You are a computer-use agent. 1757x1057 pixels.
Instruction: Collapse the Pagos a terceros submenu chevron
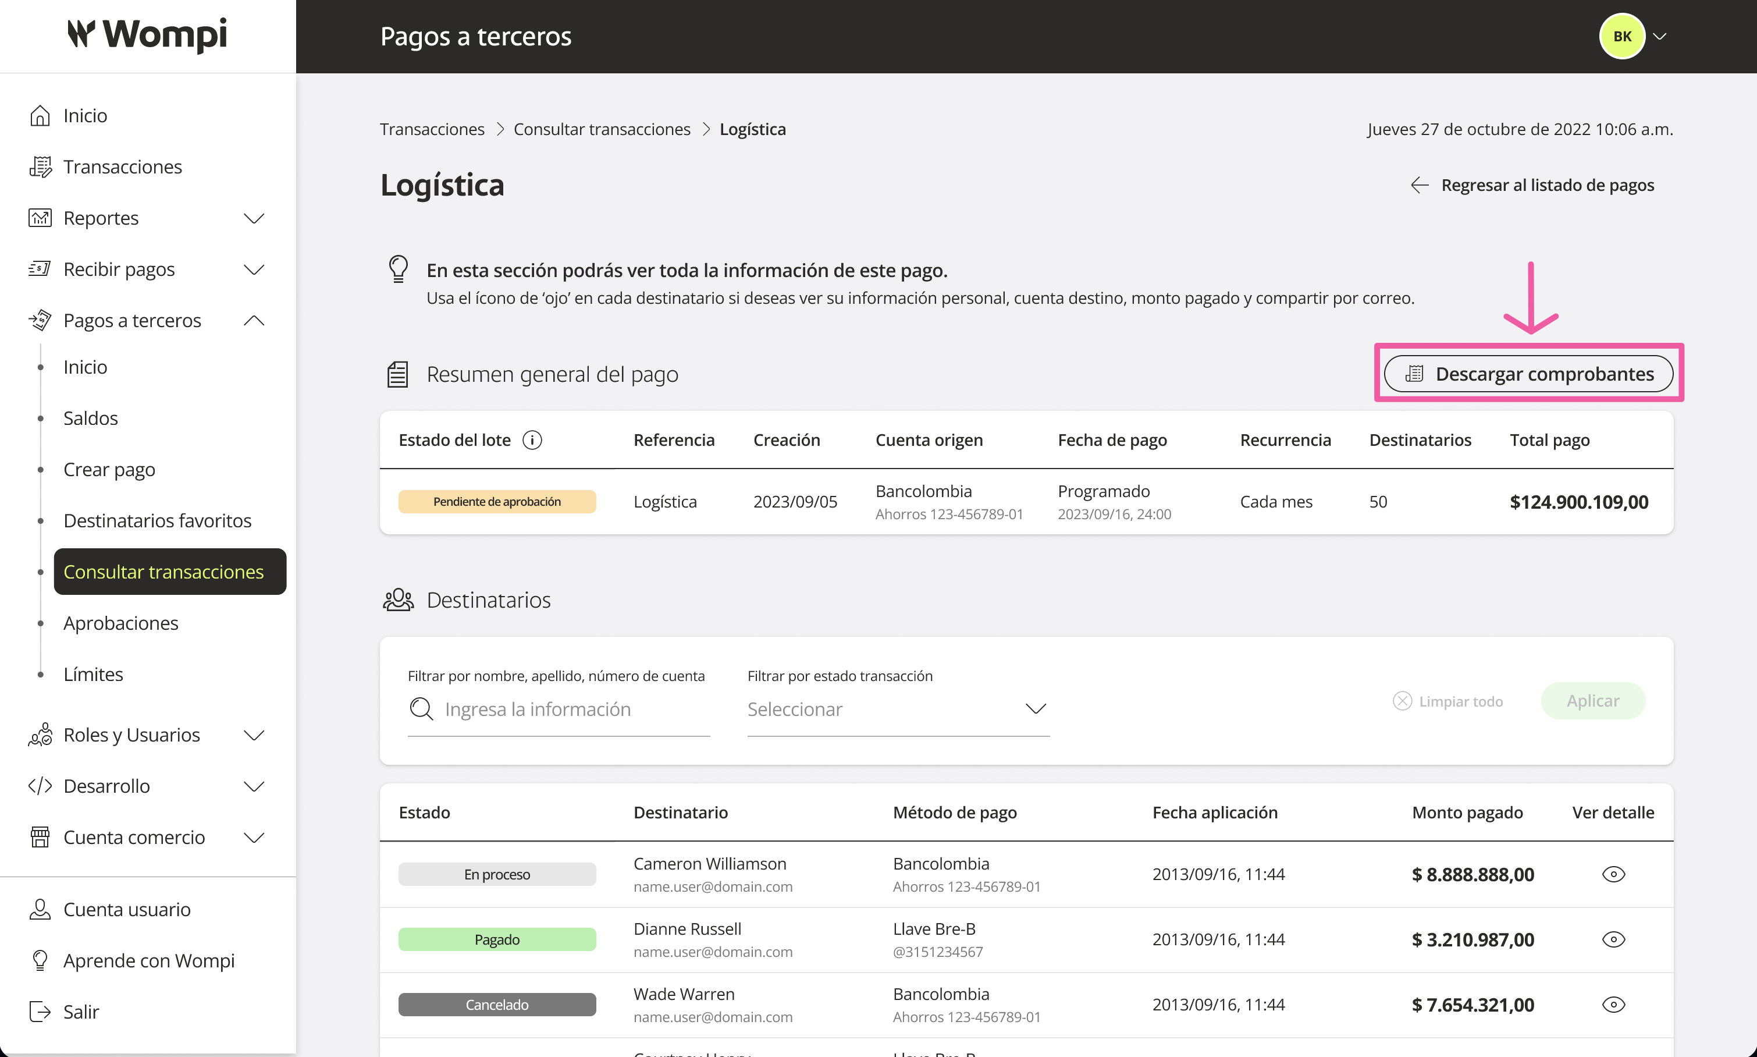[254, 321]
